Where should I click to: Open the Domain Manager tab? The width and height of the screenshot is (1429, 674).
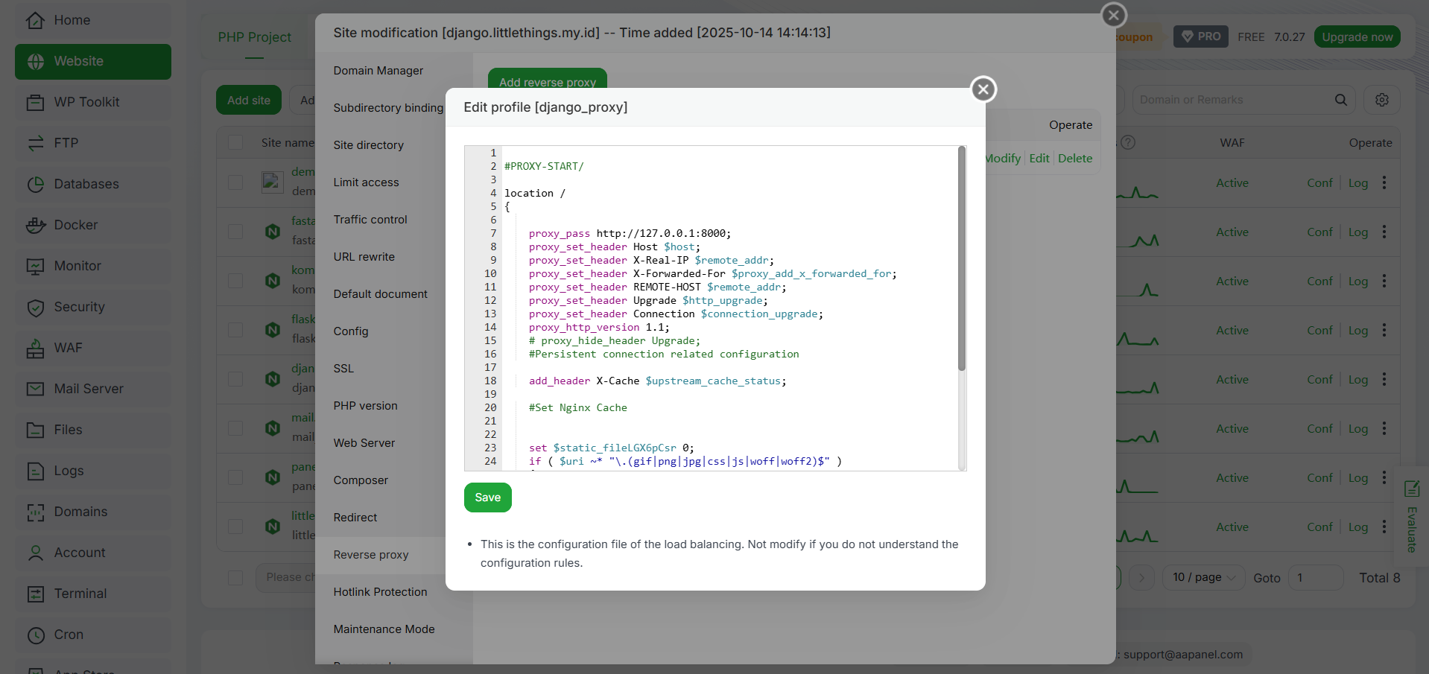pyautogui.click(x=378, y=71)
